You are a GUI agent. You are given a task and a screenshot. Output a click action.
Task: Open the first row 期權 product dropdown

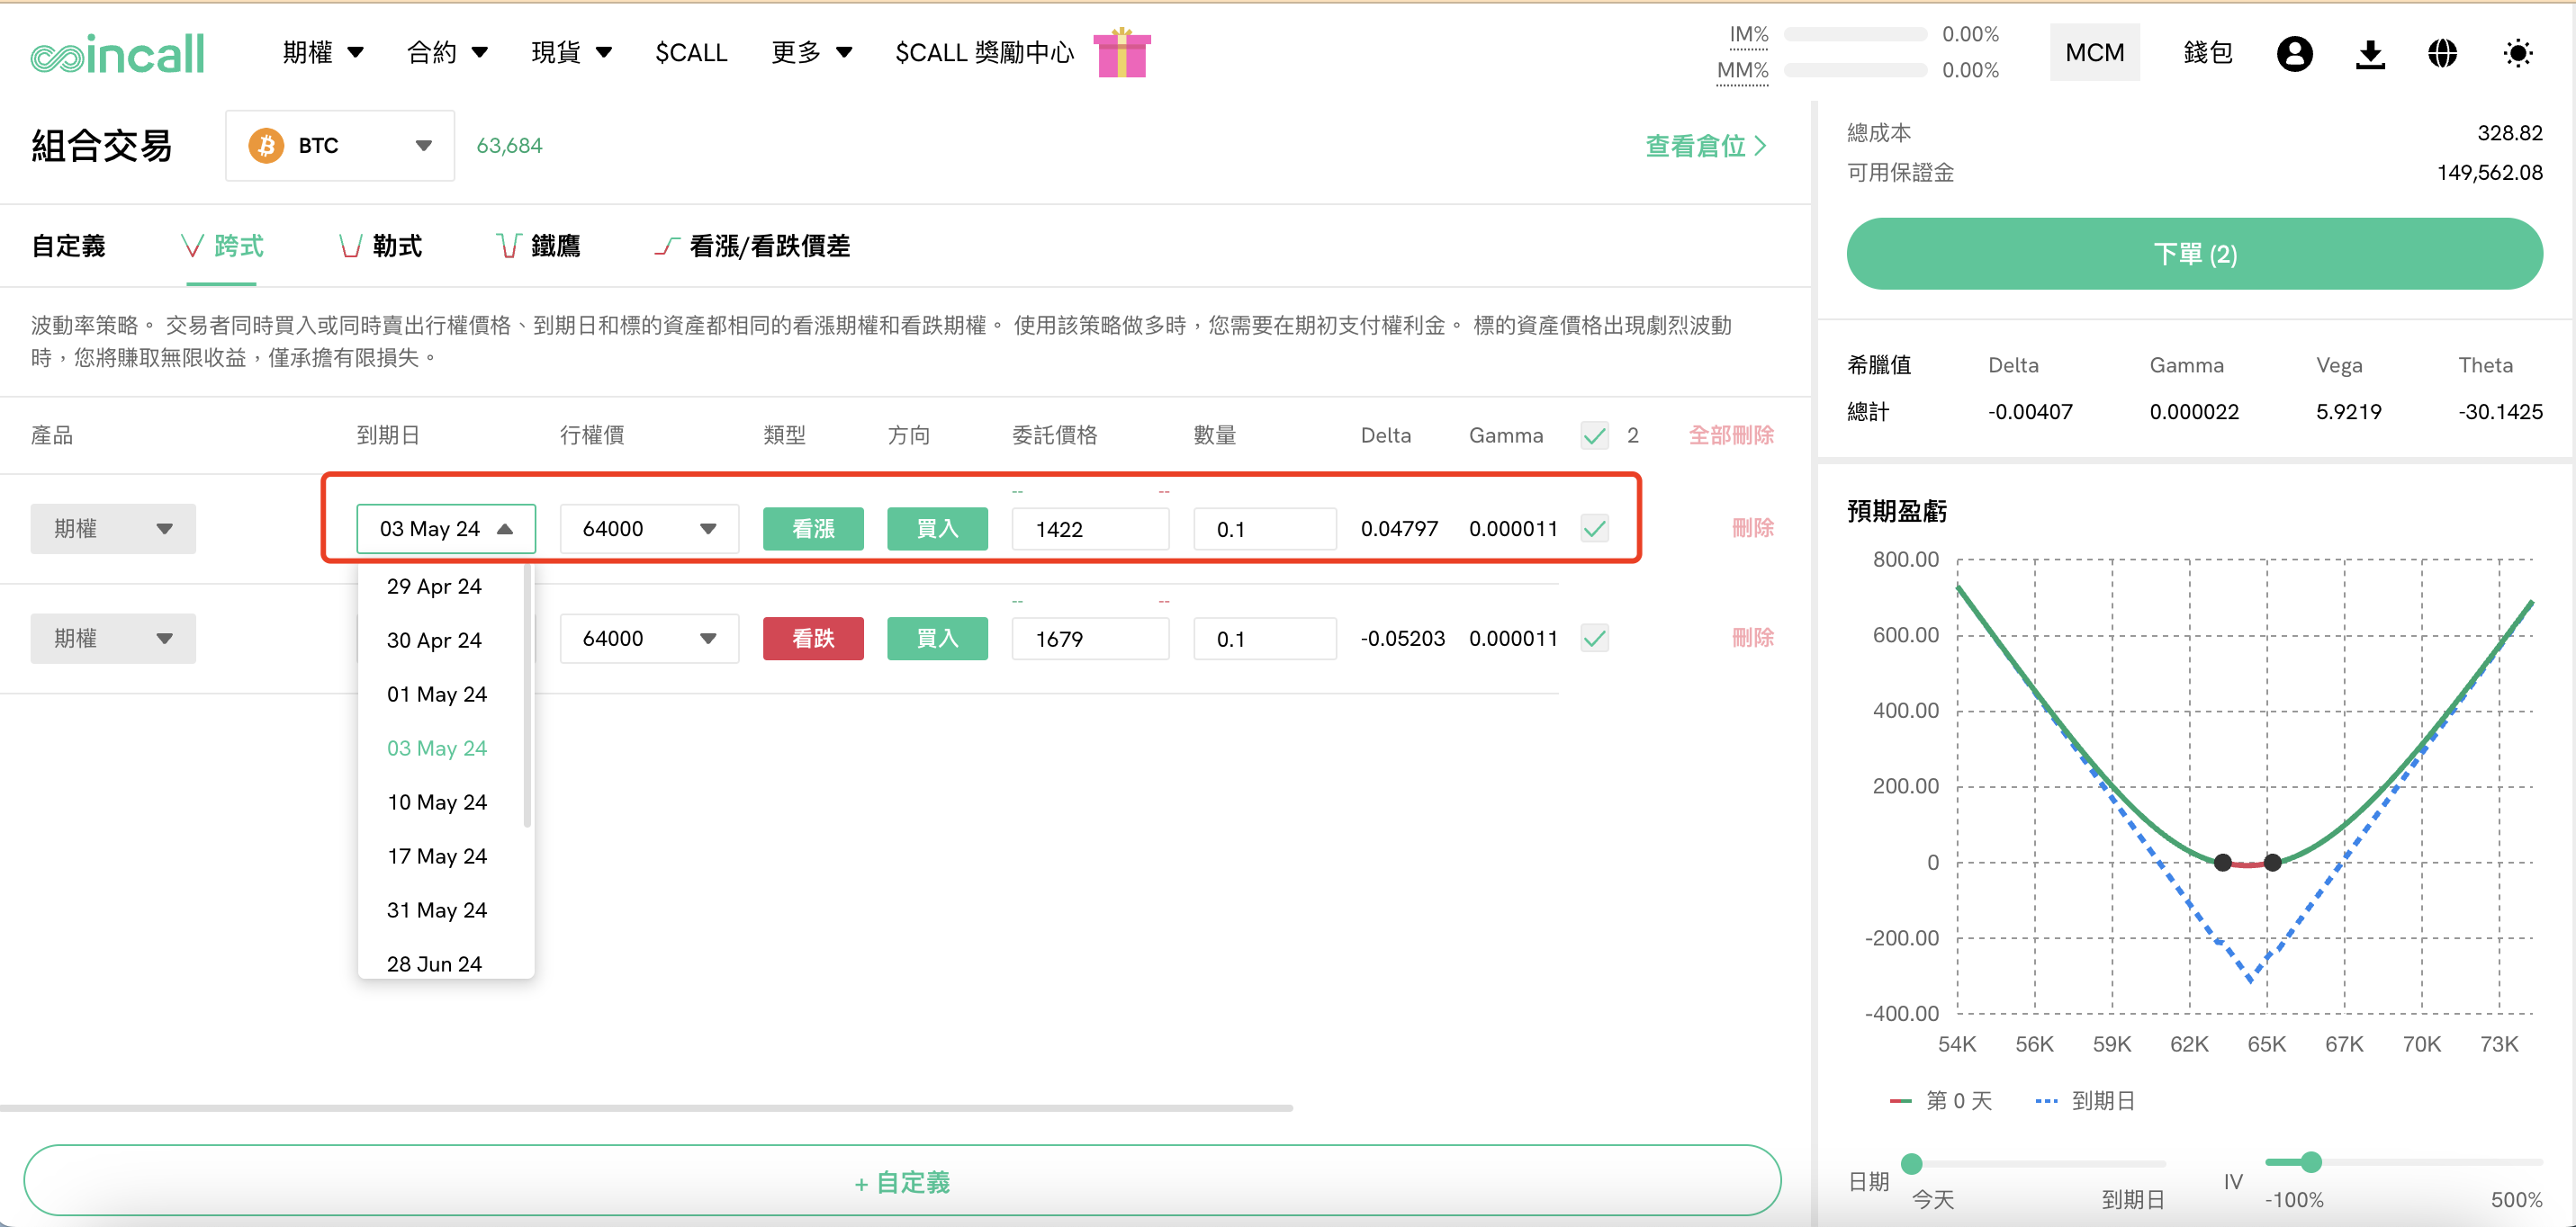pos(113,529)
